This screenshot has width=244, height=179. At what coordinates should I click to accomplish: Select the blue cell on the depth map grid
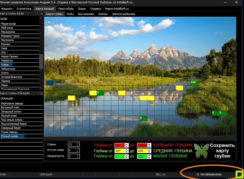[x=50, y=83]
